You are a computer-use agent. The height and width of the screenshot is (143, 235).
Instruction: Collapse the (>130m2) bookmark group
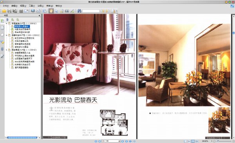[x=6, y=50]
